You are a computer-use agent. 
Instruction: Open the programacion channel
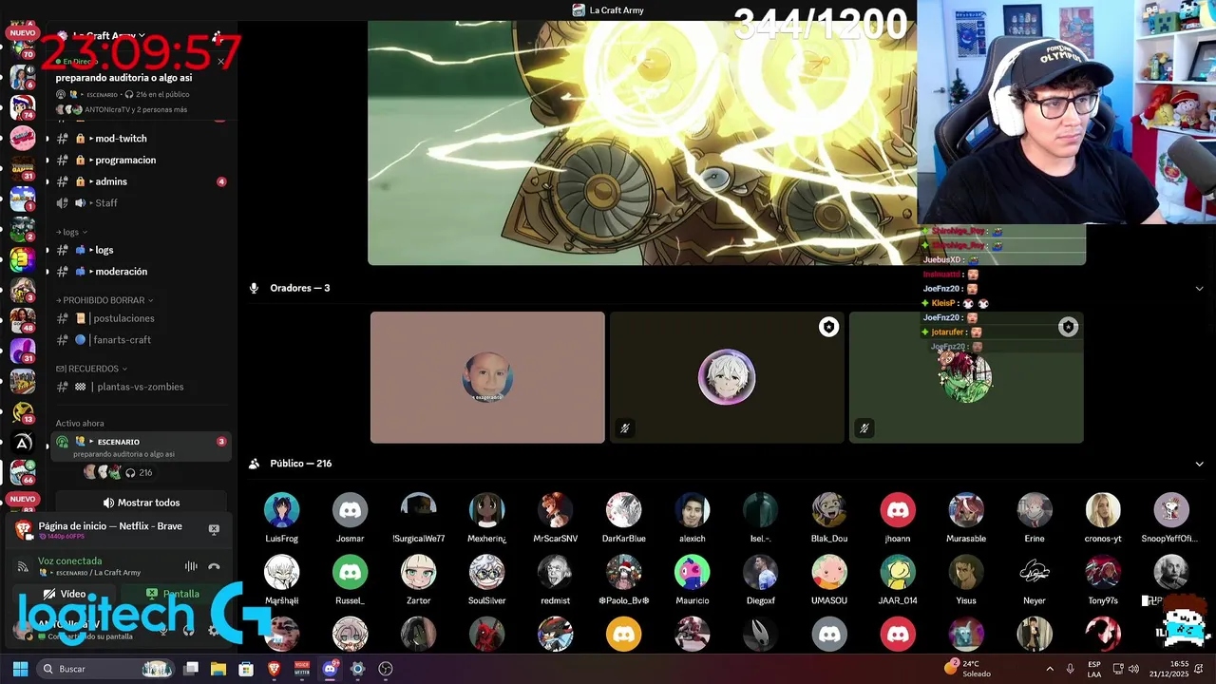click(x=141, y=160)
